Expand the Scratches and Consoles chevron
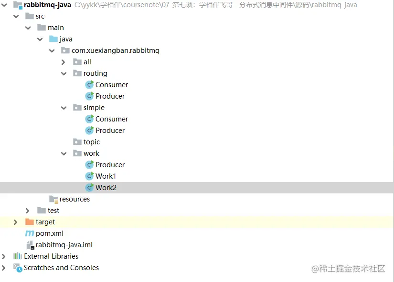394x282 pixels. point(3,268)
